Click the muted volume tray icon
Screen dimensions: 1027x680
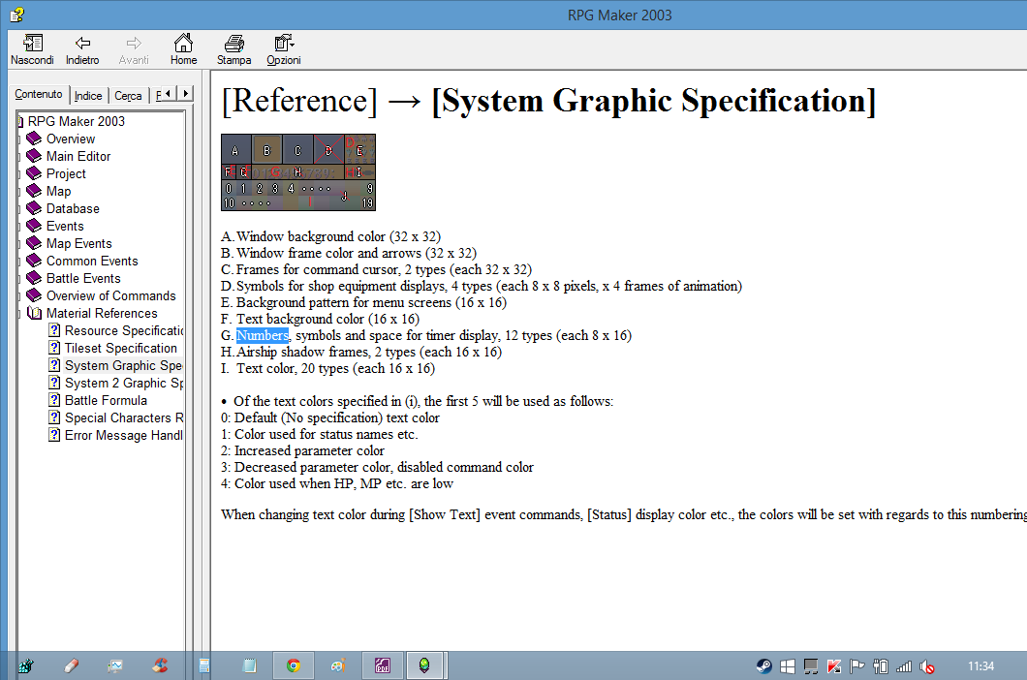click(927, 666)
